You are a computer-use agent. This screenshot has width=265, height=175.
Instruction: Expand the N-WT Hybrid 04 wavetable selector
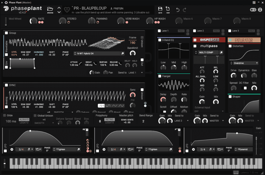[x=99, y=53]
